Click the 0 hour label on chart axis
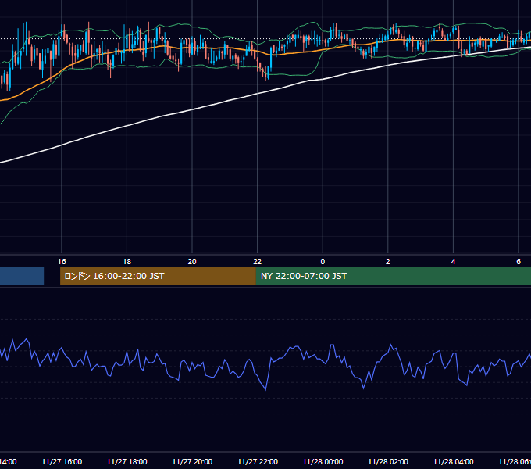This screenshot has width=531, height=469. coord(323,262)
